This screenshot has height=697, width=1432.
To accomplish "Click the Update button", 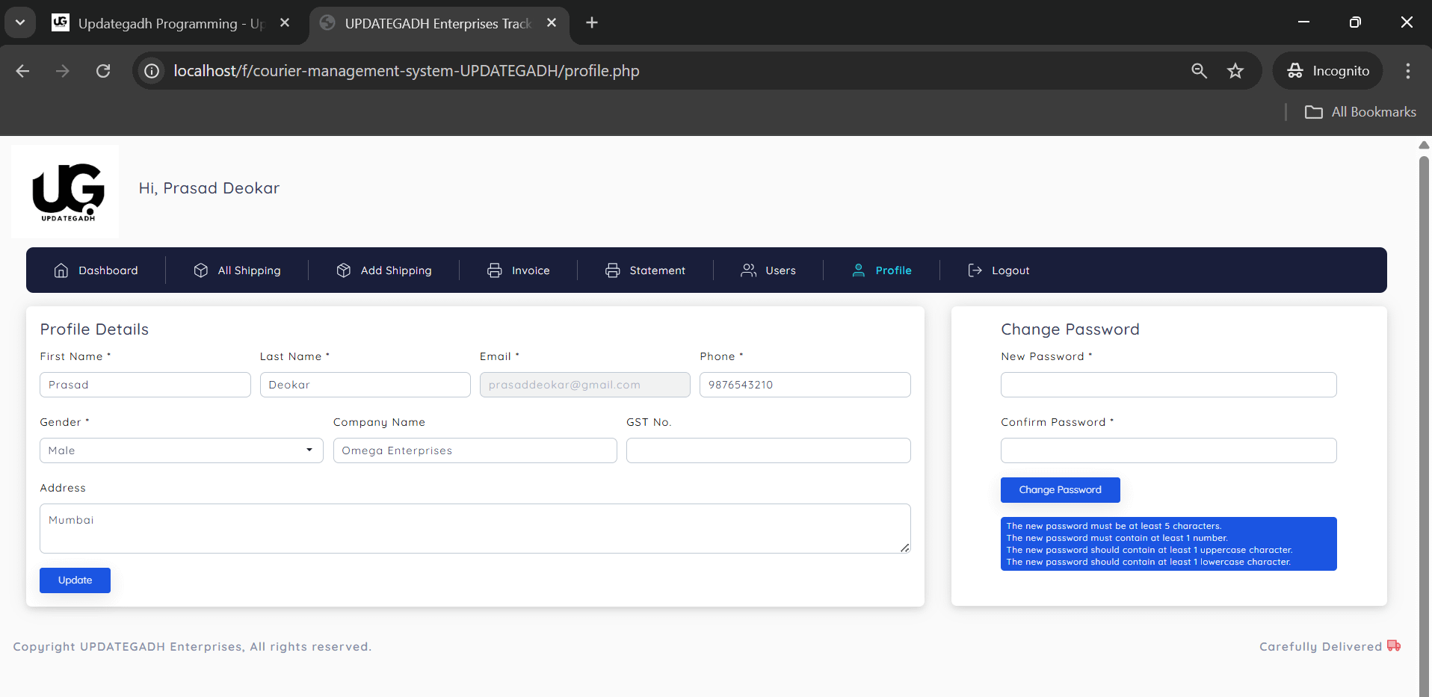I will [74, 580].
